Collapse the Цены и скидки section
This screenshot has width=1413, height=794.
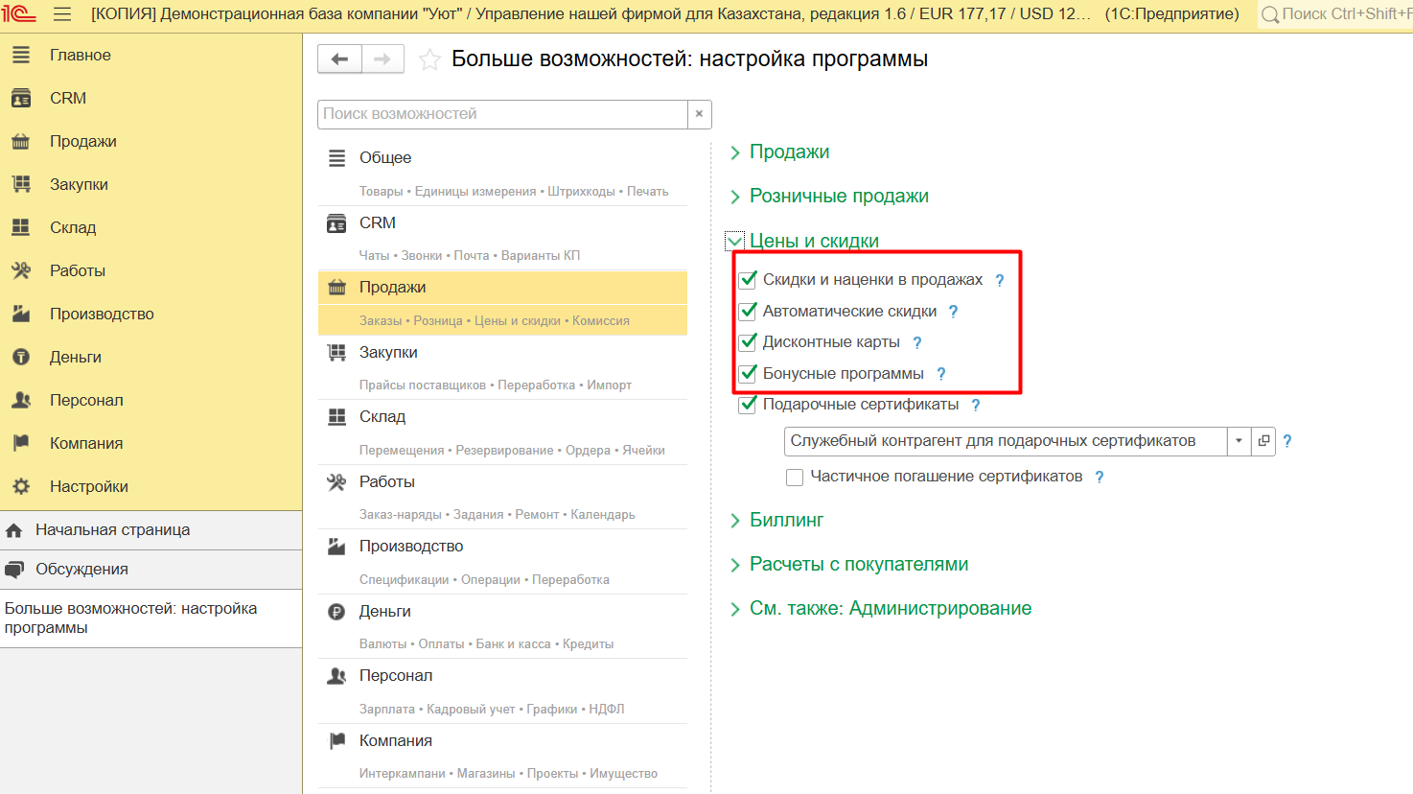(735, 241)
